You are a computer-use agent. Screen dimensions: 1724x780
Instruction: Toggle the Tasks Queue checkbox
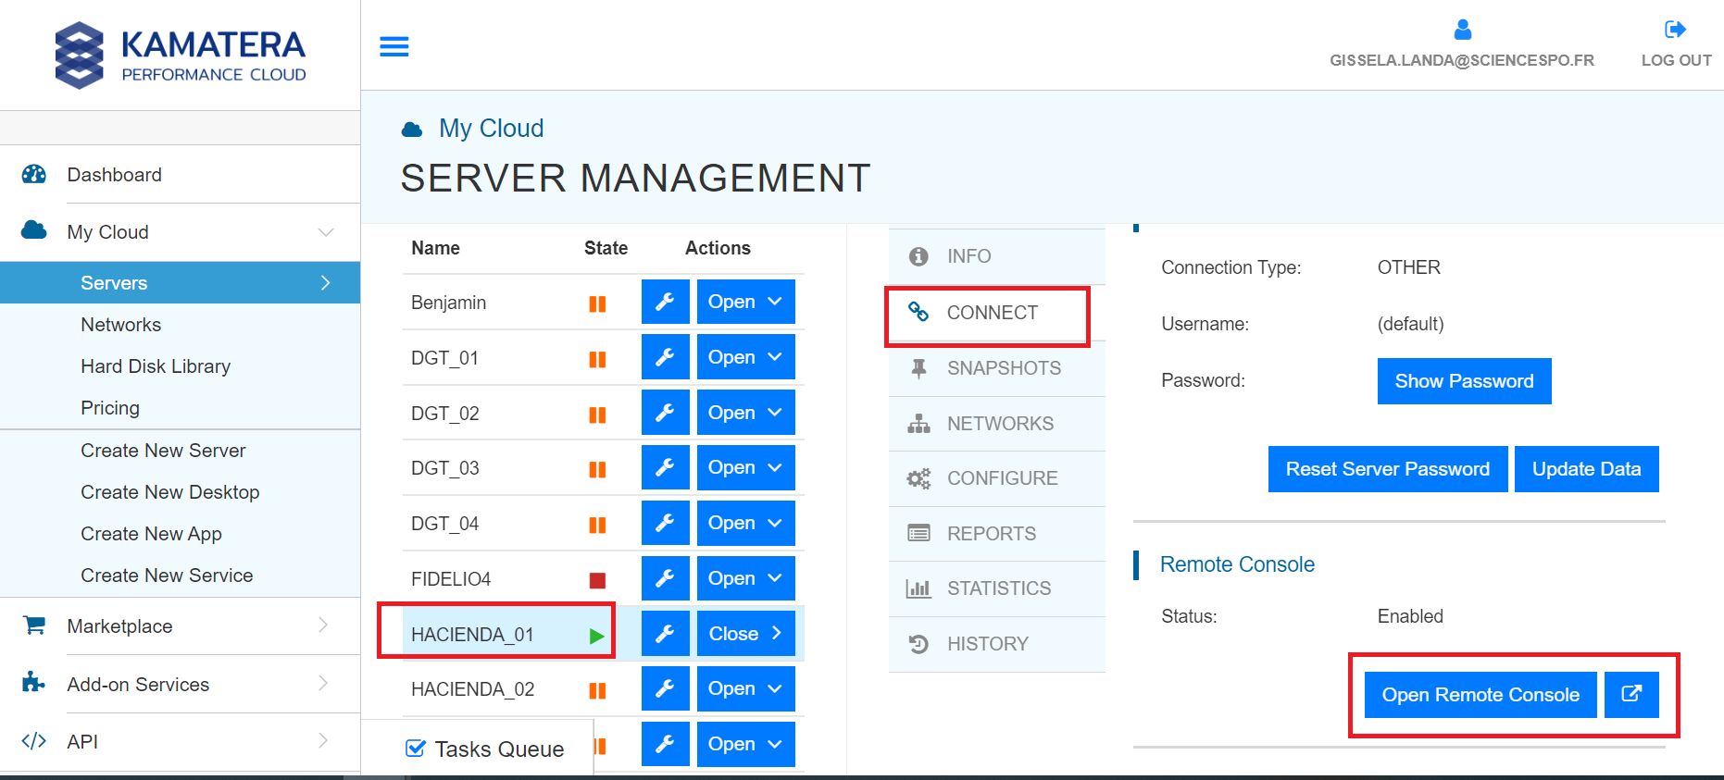pyautogui.click(x=416, y=749)
